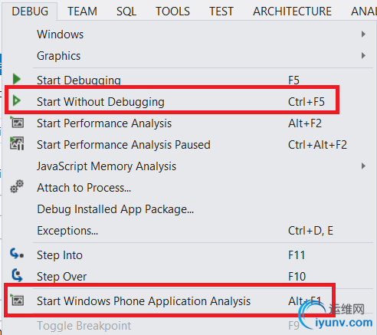Screen dimensions: 377x335
Task: Click the Start Performance Analysis icon
Action: click(x=17, y=122)
